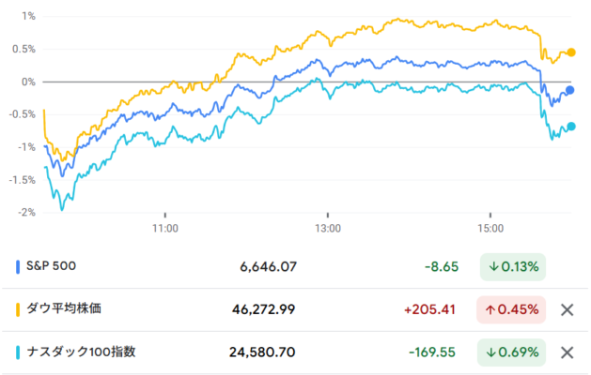Image resolution: width=591 pixels, height=375 pixels.
Task: Click the S&P 500 price 6,646.07
Action: pos(269,266)
